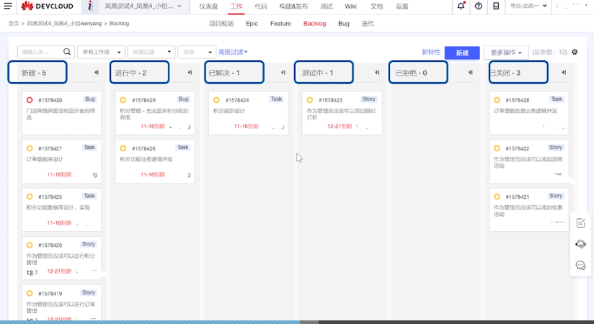The height and width of the screenshot is (324, 594).
Task: Open the 代码 menu
Action: tap(261, 6)
